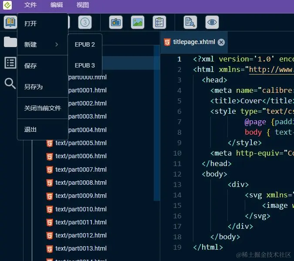Click the </html> tag on line 19
Image resolution: width=294 pixels, height=261 pixels.
point(208,247)
